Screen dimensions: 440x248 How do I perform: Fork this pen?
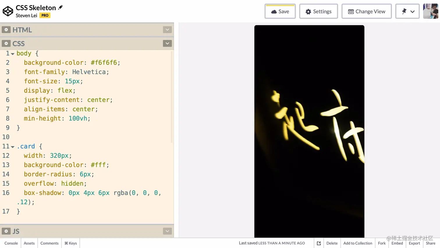tap(382, 243)
